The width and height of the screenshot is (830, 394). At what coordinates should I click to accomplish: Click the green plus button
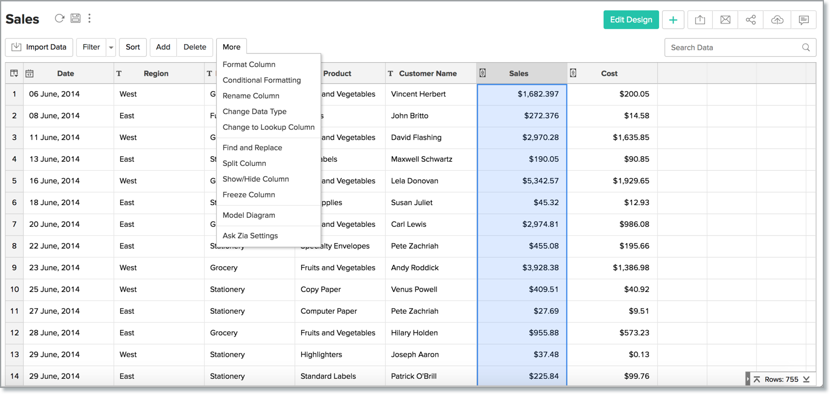click(x=673, y=20)
